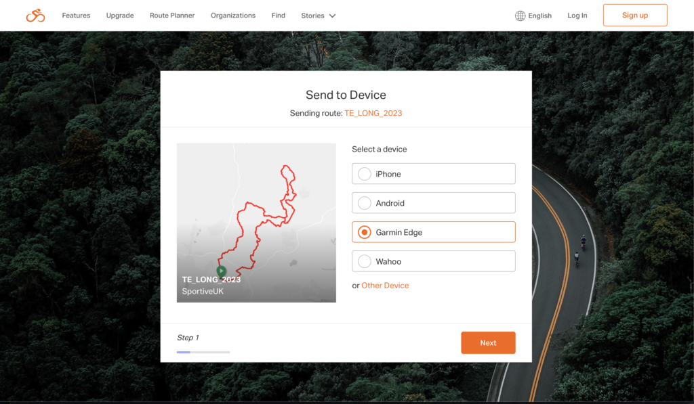The image size is (694, 404).
Task: Click the globe language icon
Action: pos(520,16)
